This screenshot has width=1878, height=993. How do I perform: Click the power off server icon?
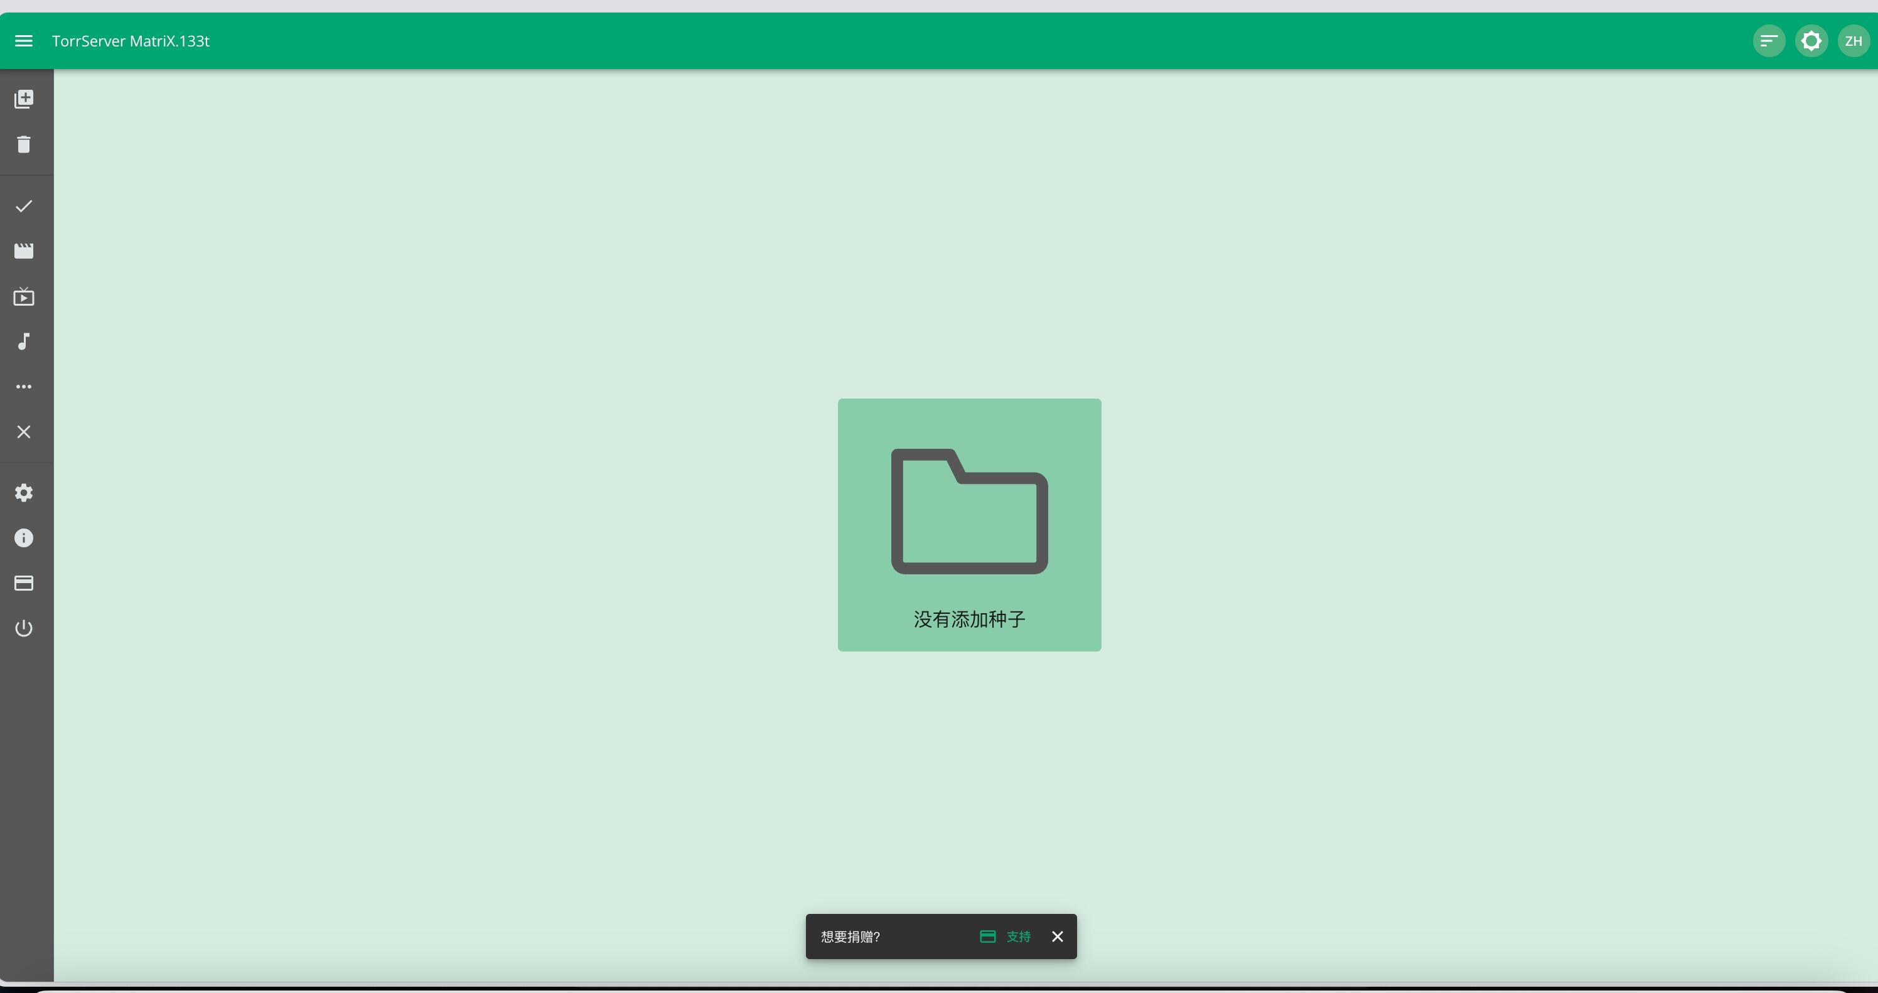[23, 628]
